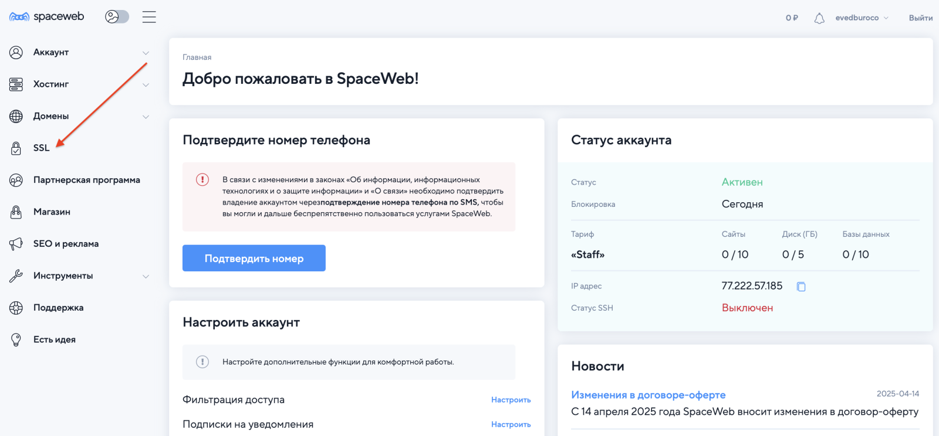Click Настроить for Фильтрация доступа
This screenshot has height=436, width=939.
click(x=511, y=400)
